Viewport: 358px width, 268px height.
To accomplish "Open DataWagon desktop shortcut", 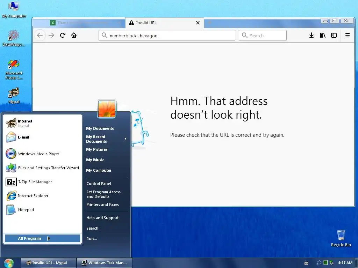I will click(14, 38).
